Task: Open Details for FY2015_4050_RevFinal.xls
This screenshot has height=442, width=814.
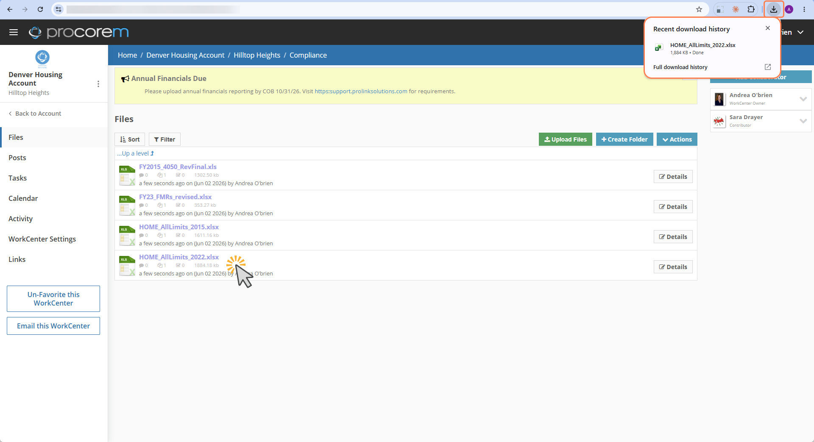Action: point(673,177)
